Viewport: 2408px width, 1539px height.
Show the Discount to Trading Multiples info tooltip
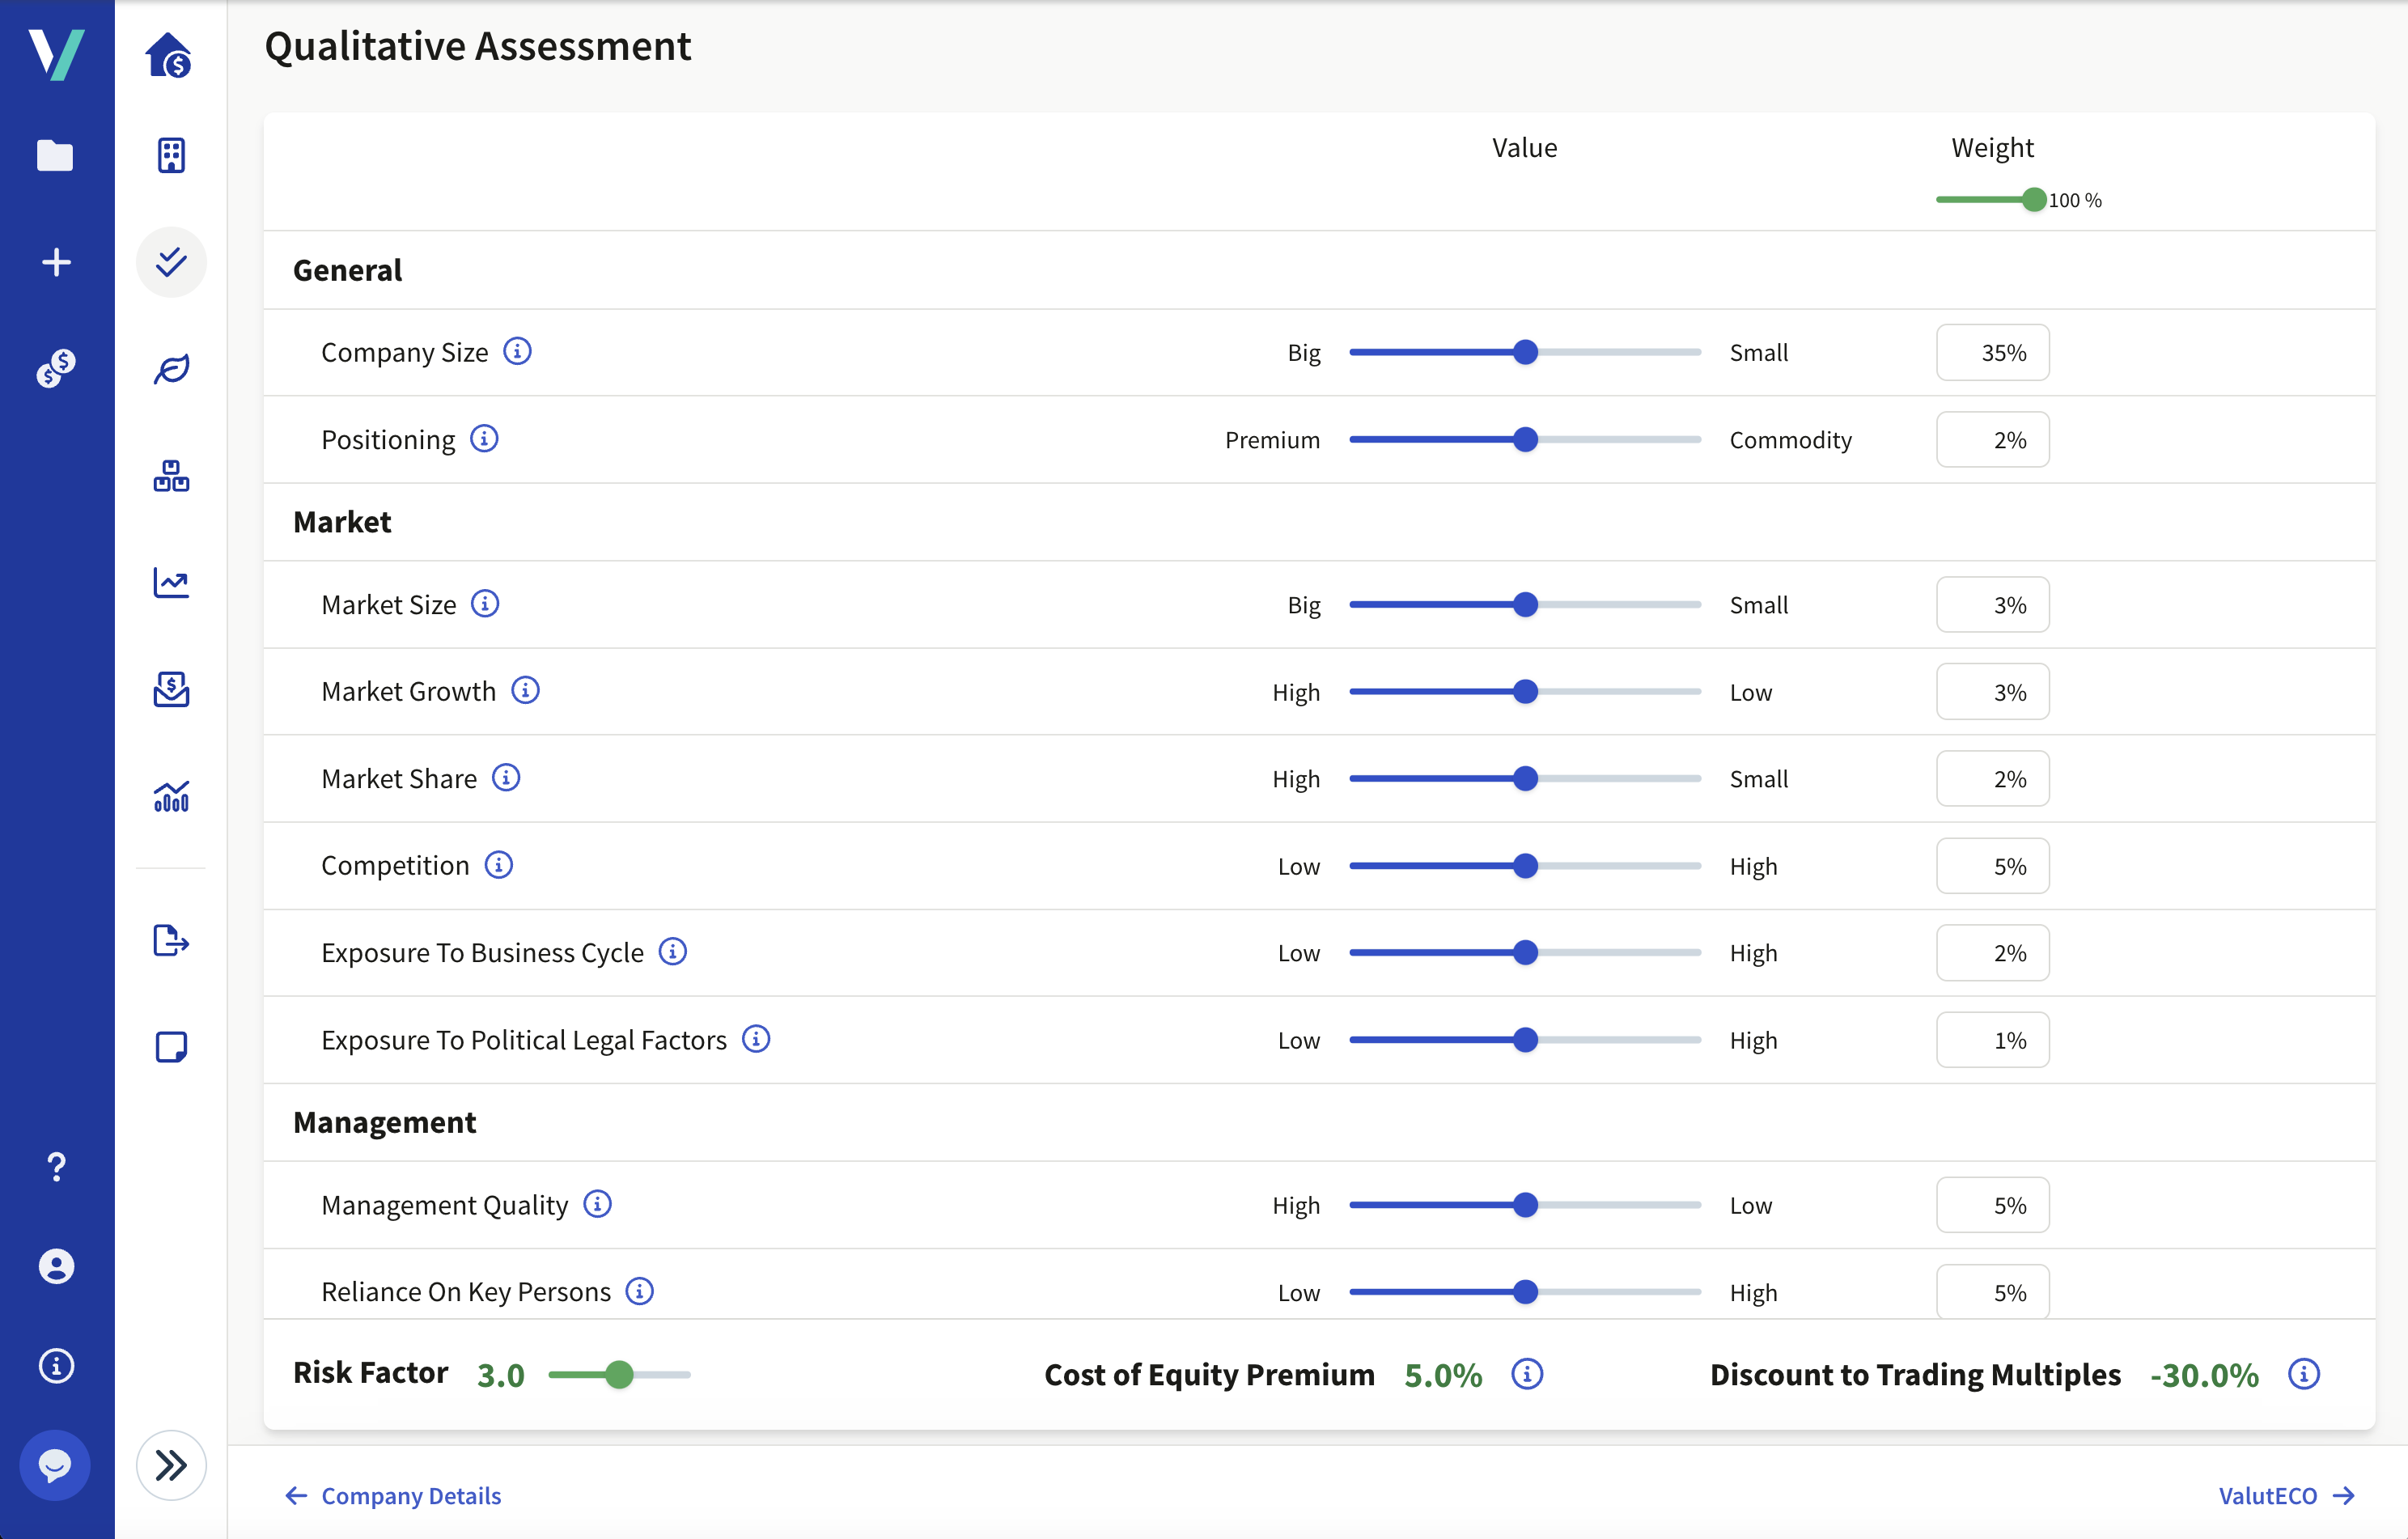coord(2304,1375)
